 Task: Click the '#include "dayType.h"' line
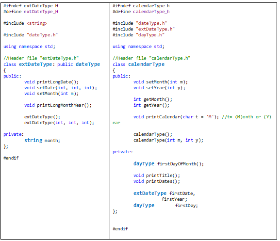[139, 35]
